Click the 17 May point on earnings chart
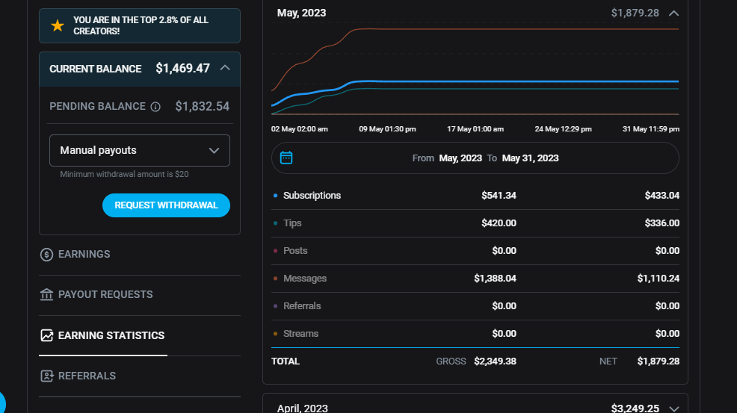The width and height of the screenshot is (737, 413). pyautogui.click(x=475, y=82)
